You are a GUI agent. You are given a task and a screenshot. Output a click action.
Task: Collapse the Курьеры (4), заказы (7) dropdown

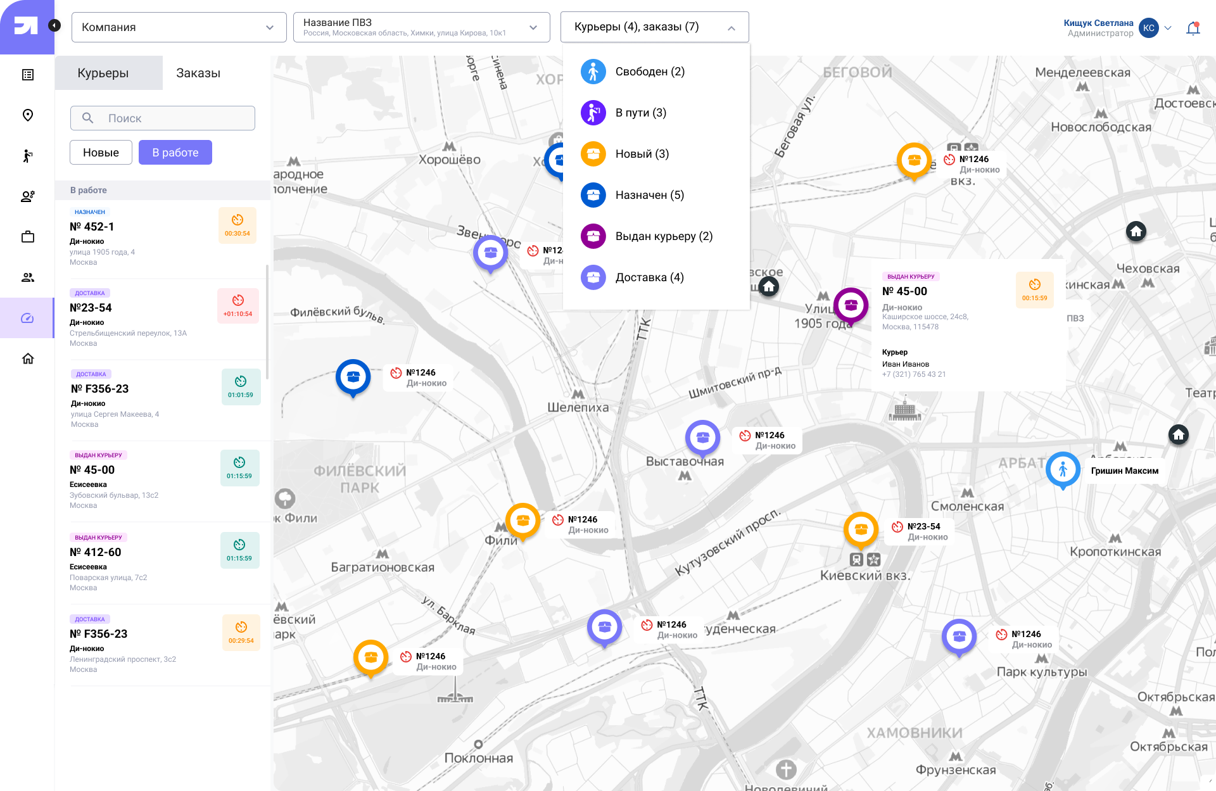coord(654,27)
